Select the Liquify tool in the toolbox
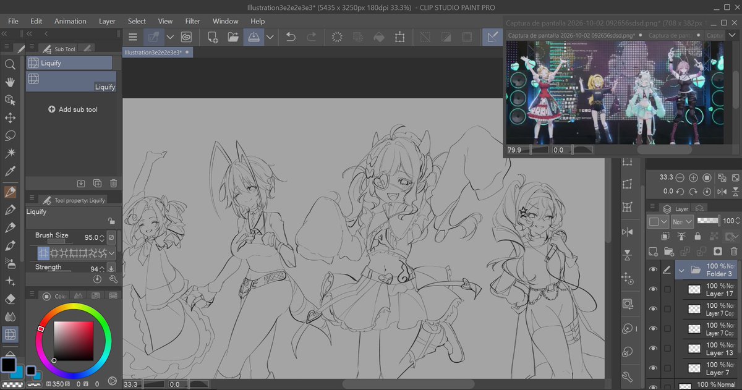742x390 pixels. point(10,334)
